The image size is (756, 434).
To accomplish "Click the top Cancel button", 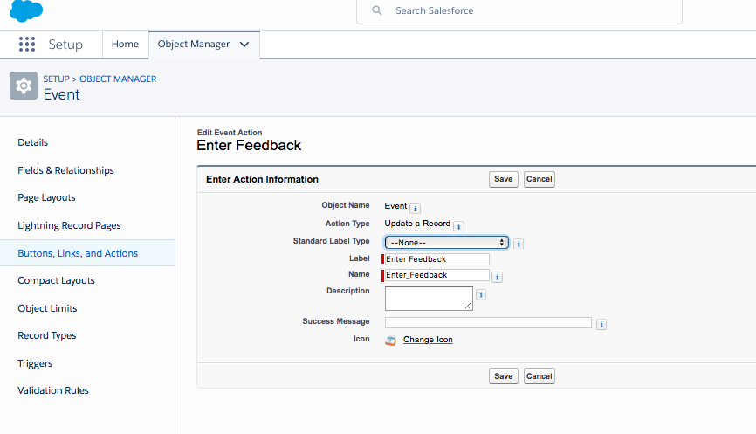I will [539, 179].
